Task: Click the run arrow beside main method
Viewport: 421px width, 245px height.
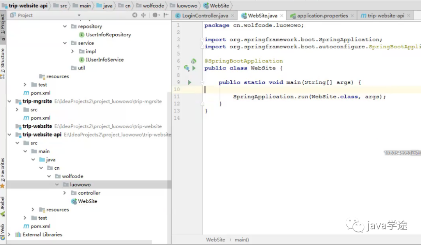Action: click(190, 82)
